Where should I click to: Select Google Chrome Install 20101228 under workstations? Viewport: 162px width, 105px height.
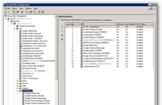tap(37, 103)
